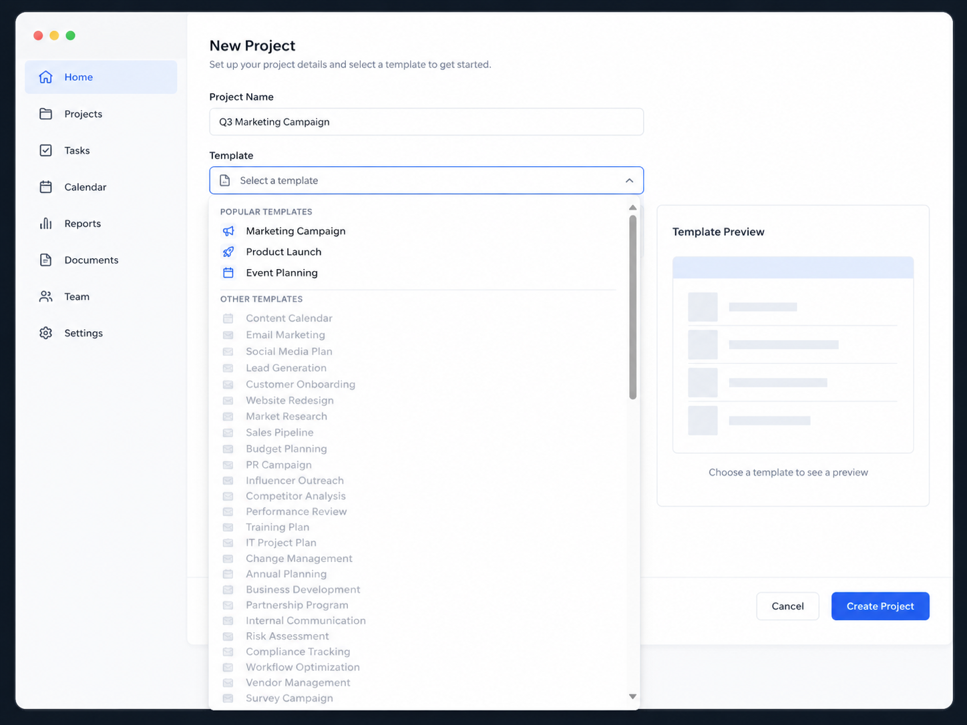The width and height of the screenshot is (967, 725).
Task: Choose the Compliance Tracking template
Action: [x=419, y=652]
